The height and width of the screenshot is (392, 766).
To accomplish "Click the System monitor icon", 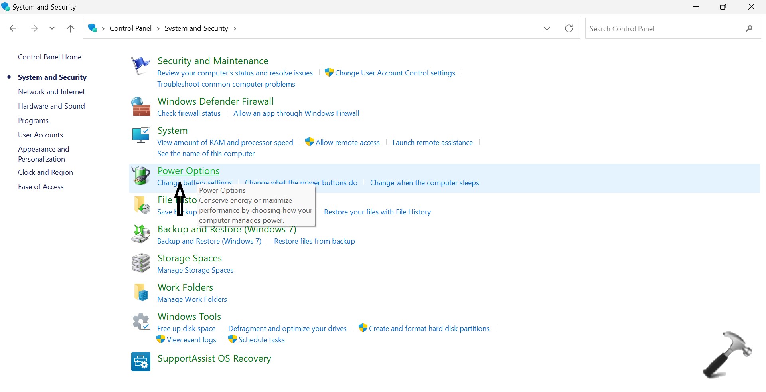I will [141, 135].
